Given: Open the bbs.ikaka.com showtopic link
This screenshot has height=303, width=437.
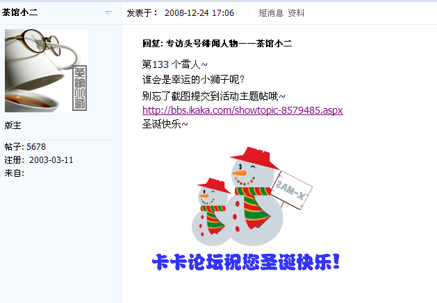Looking at the screenshot, I should click(242, 110).
